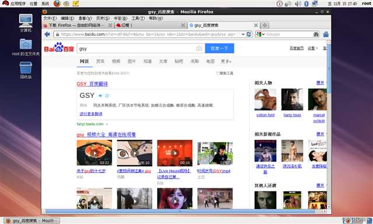Open the 工具(T) Tools menu in Firefox
This screenshot has height=224, width=373.
tap(138, 18)
